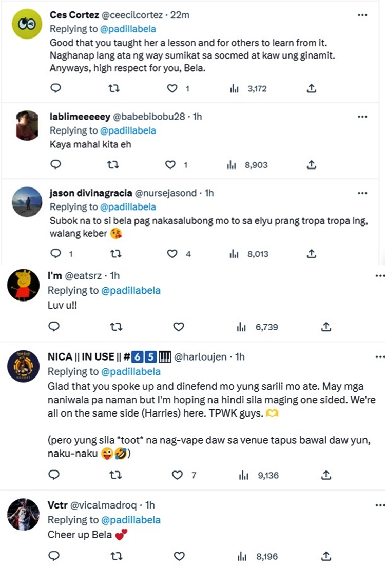Click the Peppa Pig avatar of I'm @eatsrz
Image resolution: width=385 pixels, height=565 pixels.
click(x=23, y=284)
